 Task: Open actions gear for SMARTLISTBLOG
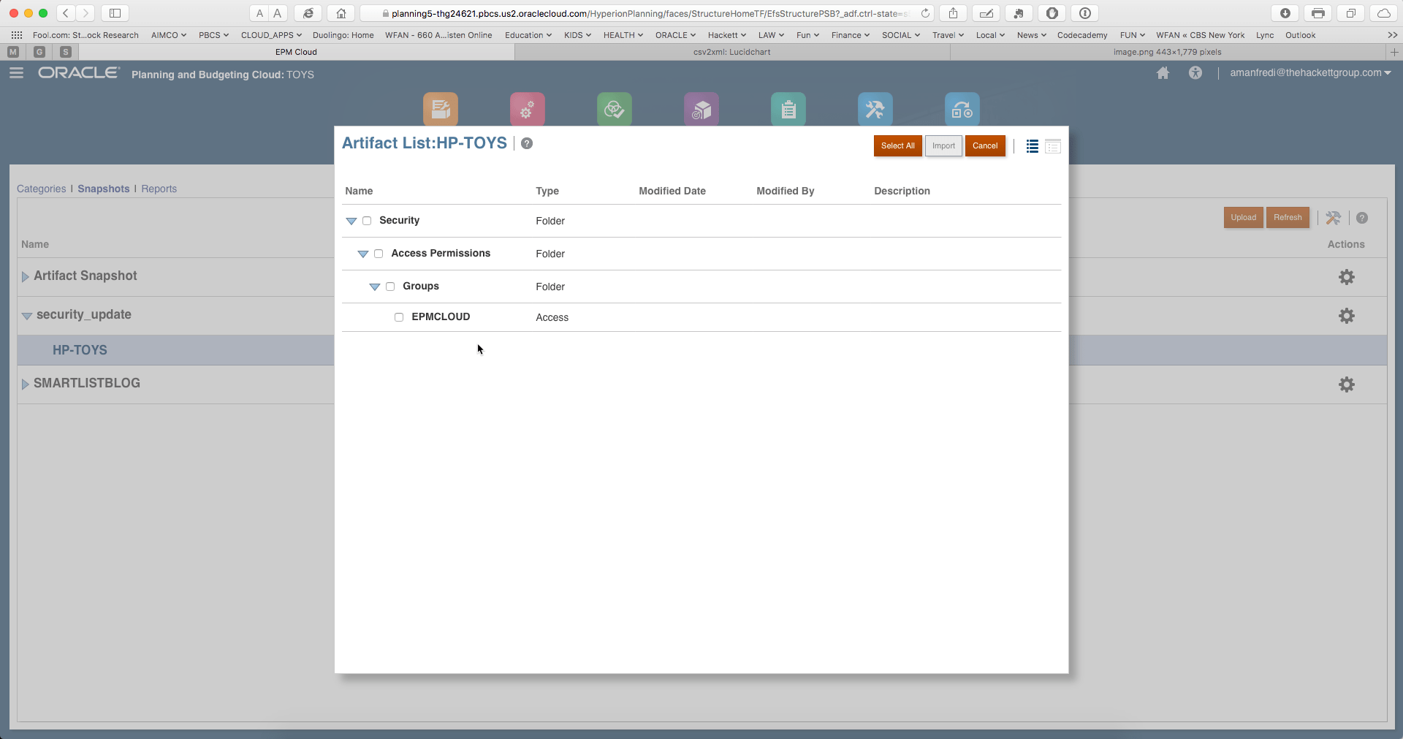pyautogui.click(x=1347, y=384)
